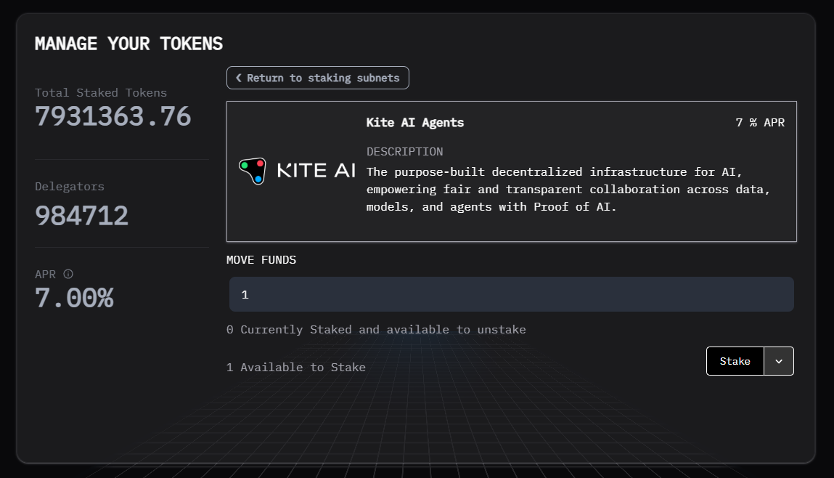Click the MOVE FUNDS section label
Screen dimensions: 834x478
coord(261,260)
